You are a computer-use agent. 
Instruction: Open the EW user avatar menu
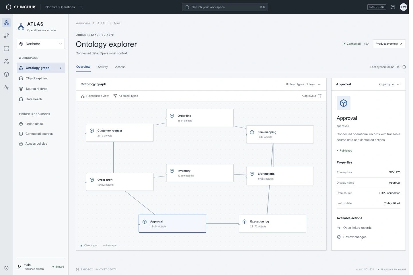[x=404, y=7]
